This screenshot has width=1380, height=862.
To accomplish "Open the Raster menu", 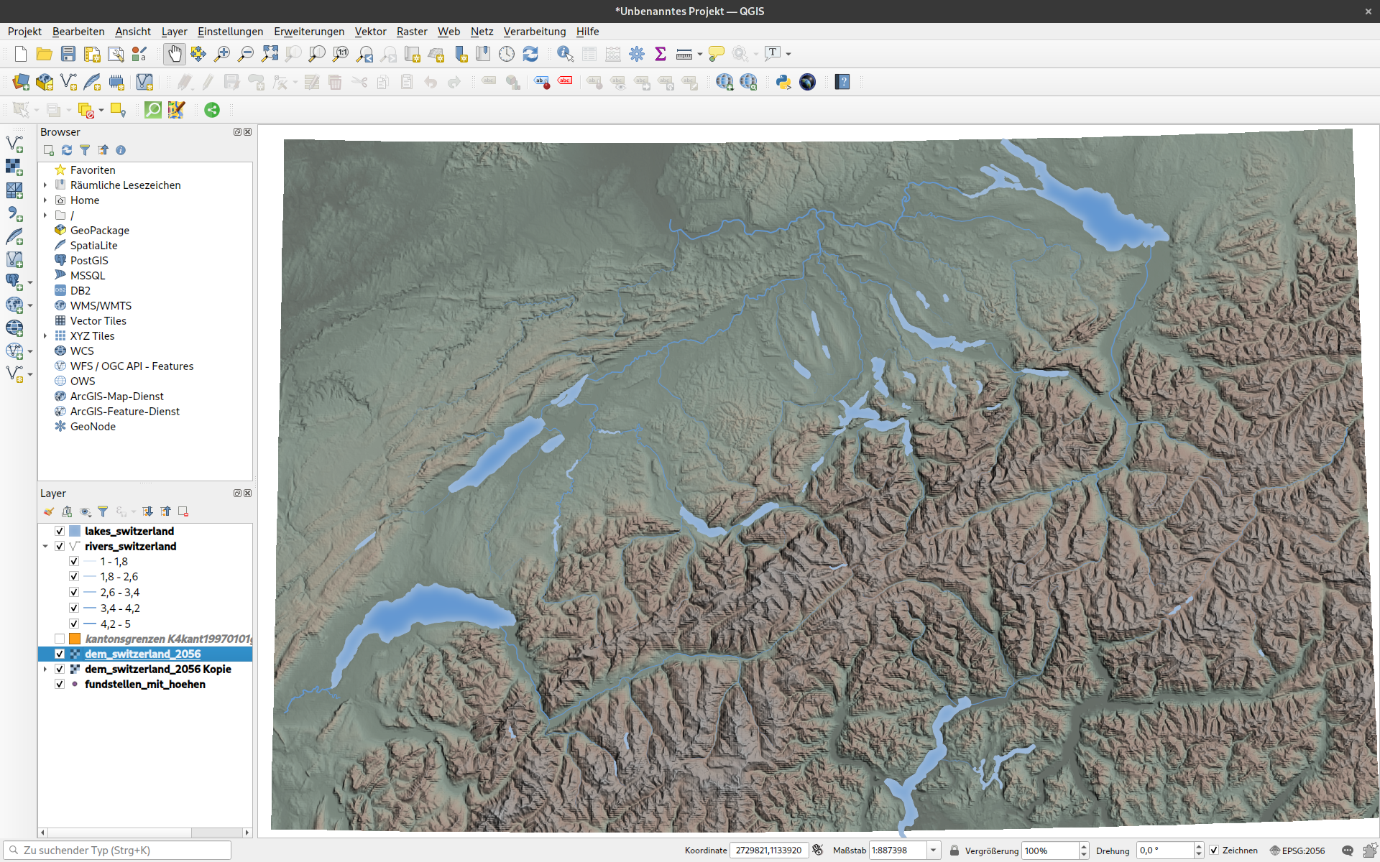I will (411, 31).
